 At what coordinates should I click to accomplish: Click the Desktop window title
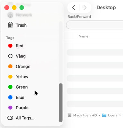point(106,8)
